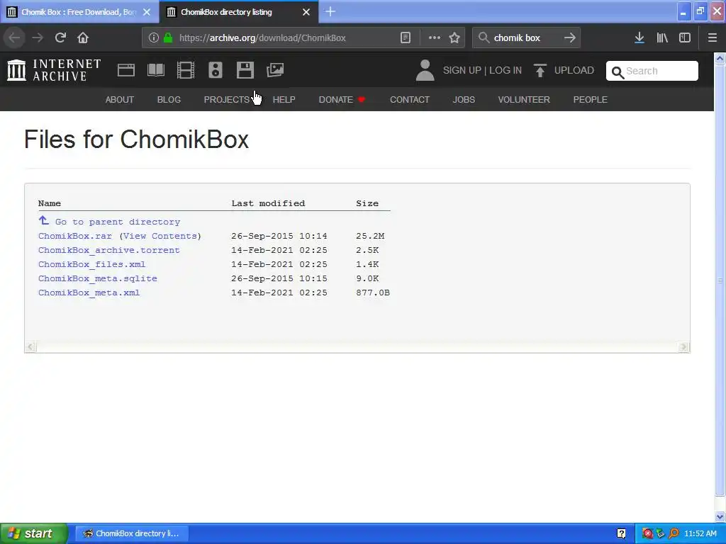Click the green padlock security icon

click(x=168, y=38)
